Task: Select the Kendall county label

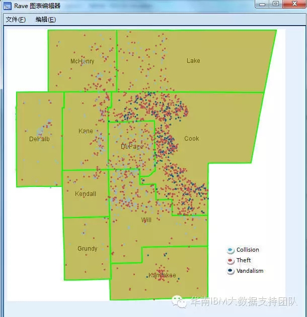Action: pos(86,194)
